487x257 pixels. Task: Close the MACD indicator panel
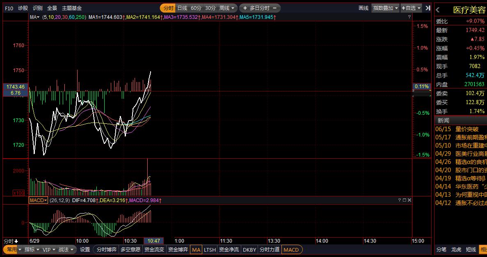[409, 200]
